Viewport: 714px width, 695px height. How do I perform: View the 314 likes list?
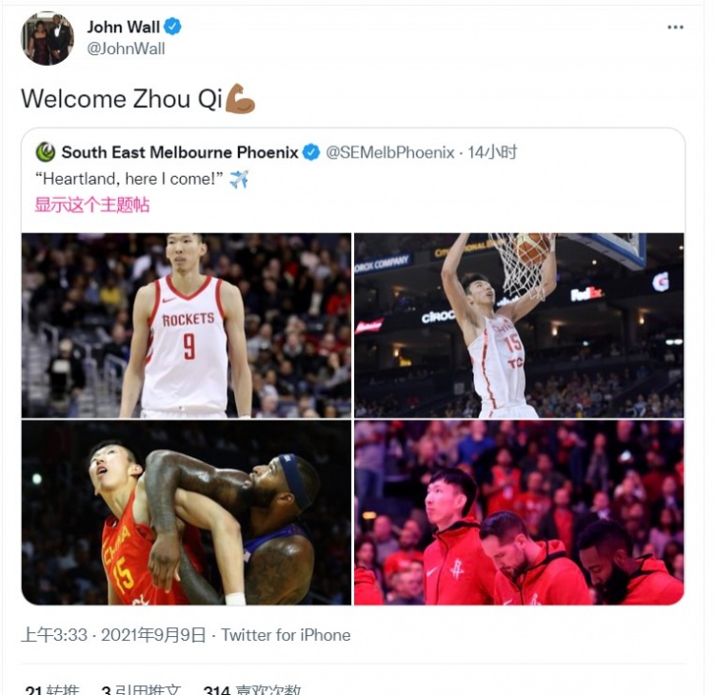(x=252, y=689)
